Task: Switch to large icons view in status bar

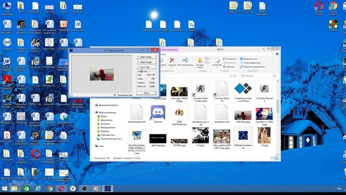Action: click(276, 158)
